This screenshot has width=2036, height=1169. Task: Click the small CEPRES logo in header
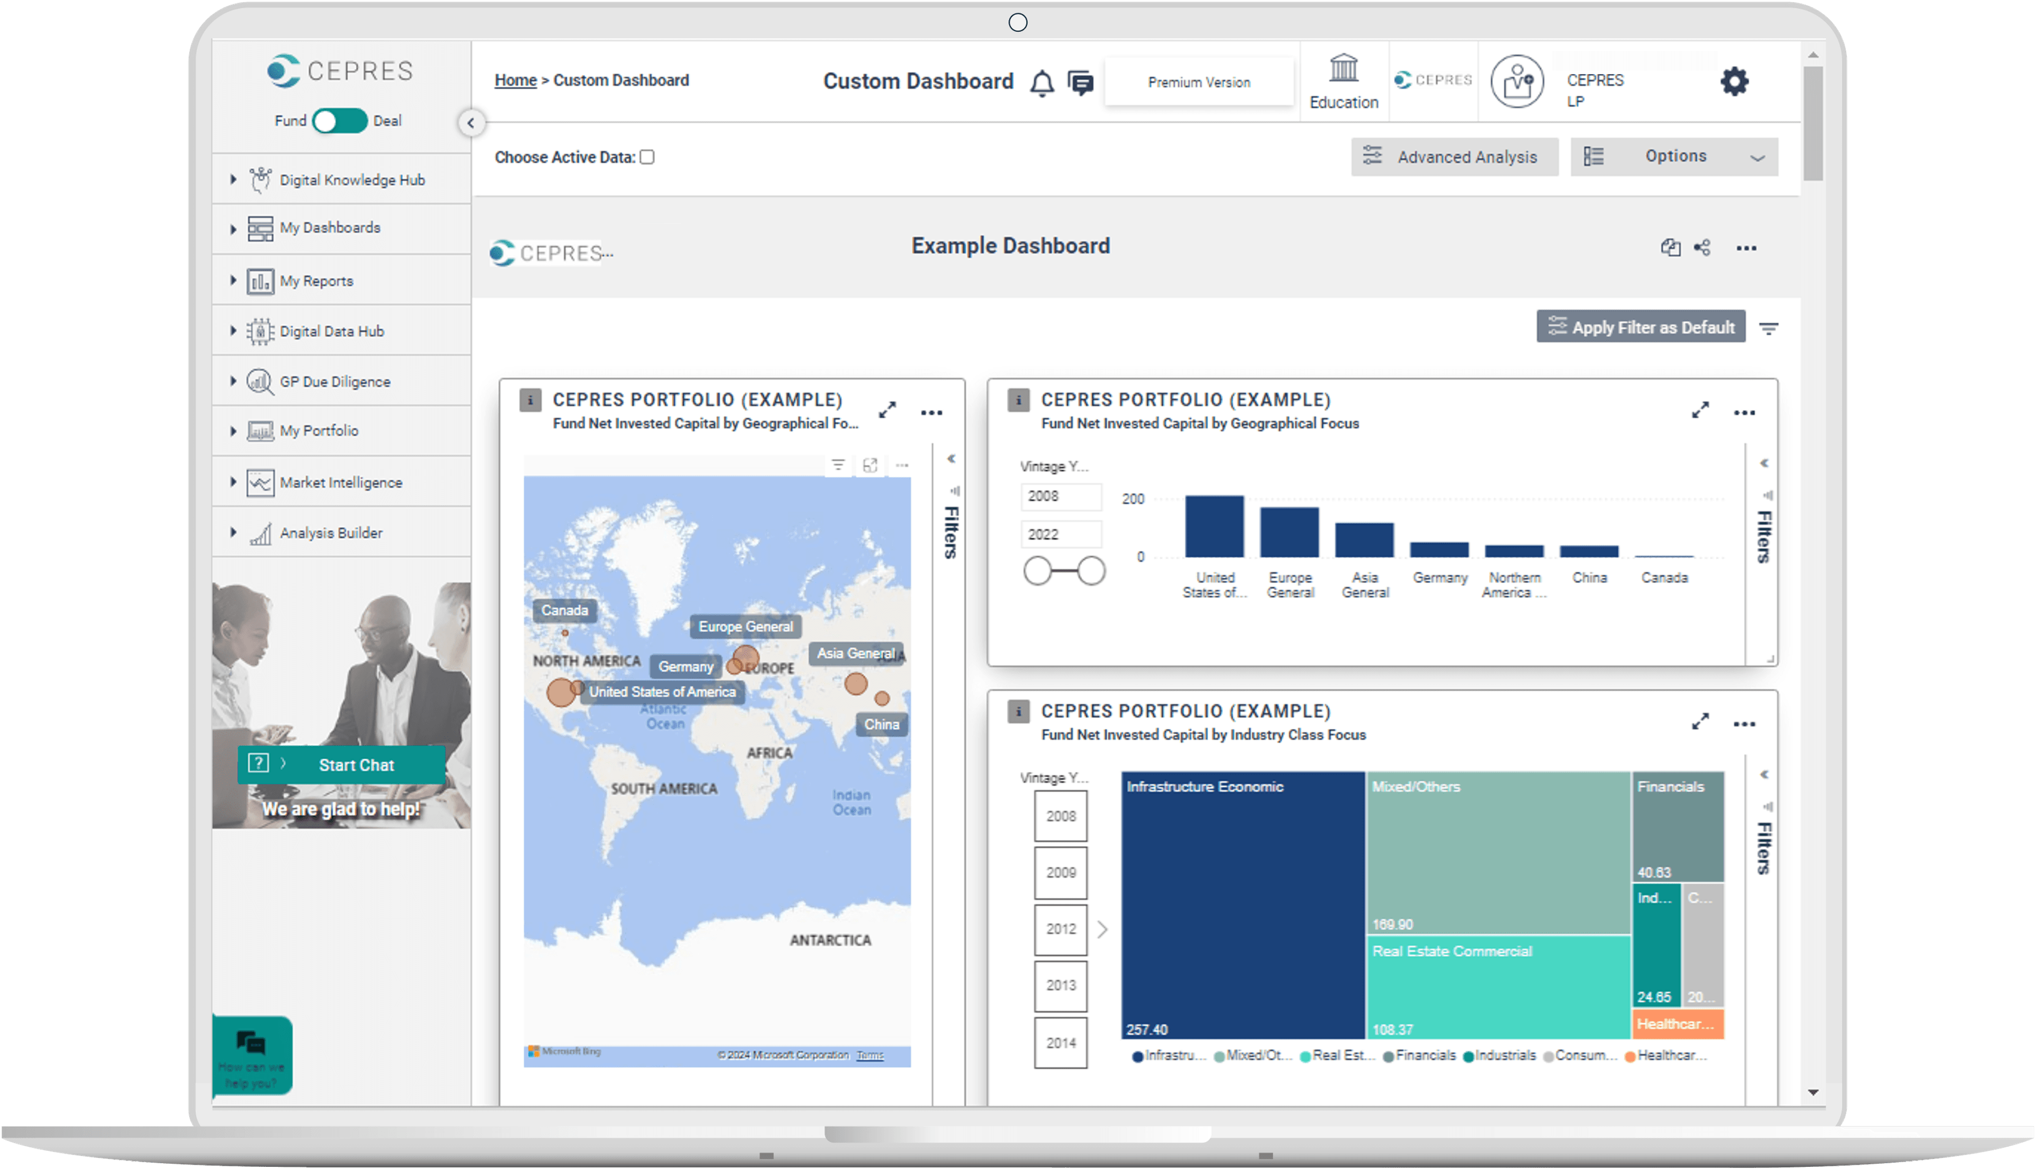tap(1433, 80)
